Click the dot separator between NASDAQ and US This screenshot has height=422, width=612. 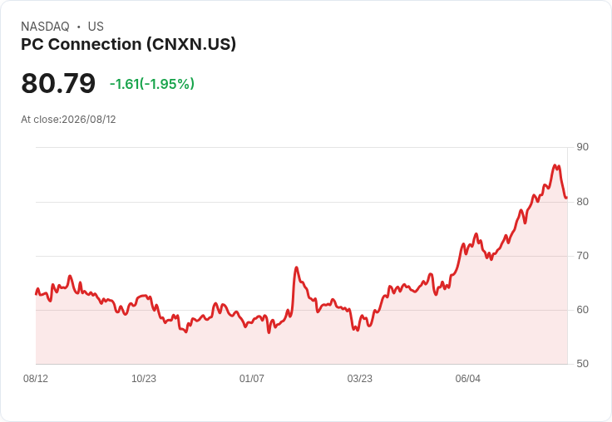(x=79, y=27)
